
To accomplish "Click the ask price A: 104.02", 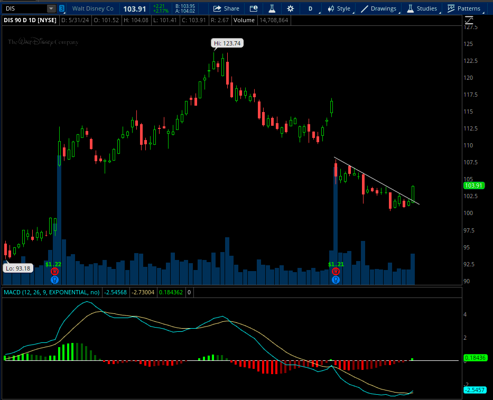I will 185,11.
